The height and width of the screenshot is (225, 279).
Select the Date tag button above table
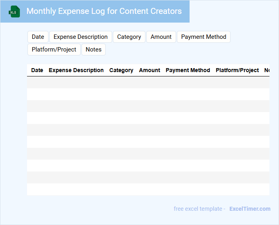pyautogui.click(x=38, y=37)
